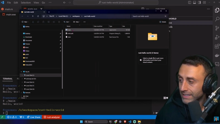Open the Search icon in VS Code activity bar
This screenshot has height=124, width=220.
coord(217,19)
